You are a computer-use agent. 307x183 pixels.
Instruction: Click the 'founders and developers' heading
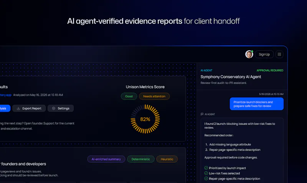(x=23, y=164)
